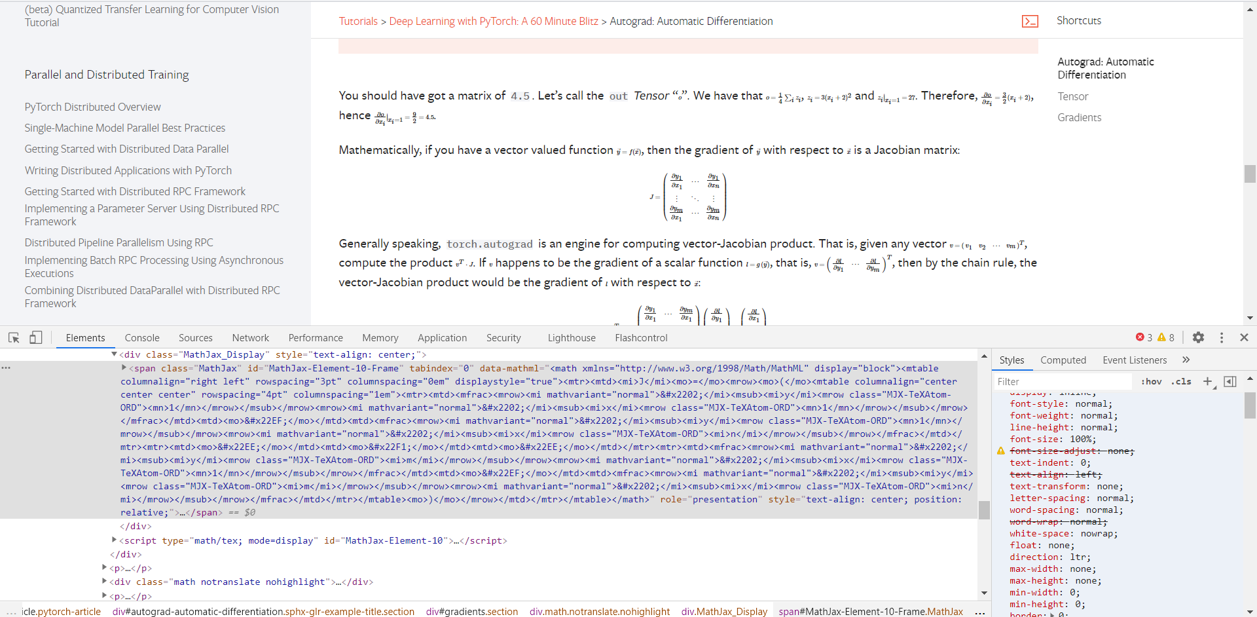Select the Computed pane tab

(1063, 360)
